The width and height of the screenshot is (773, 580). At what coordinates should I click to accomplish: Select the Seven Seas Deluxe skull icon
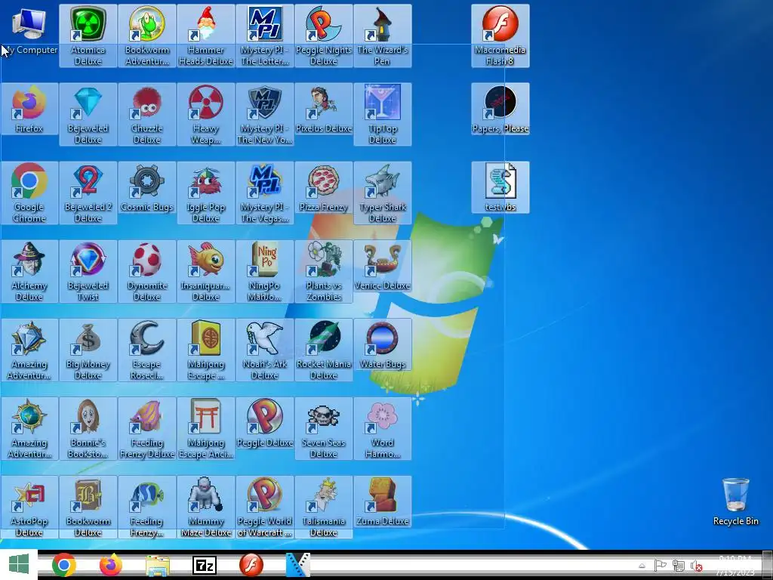coord(323,428)
